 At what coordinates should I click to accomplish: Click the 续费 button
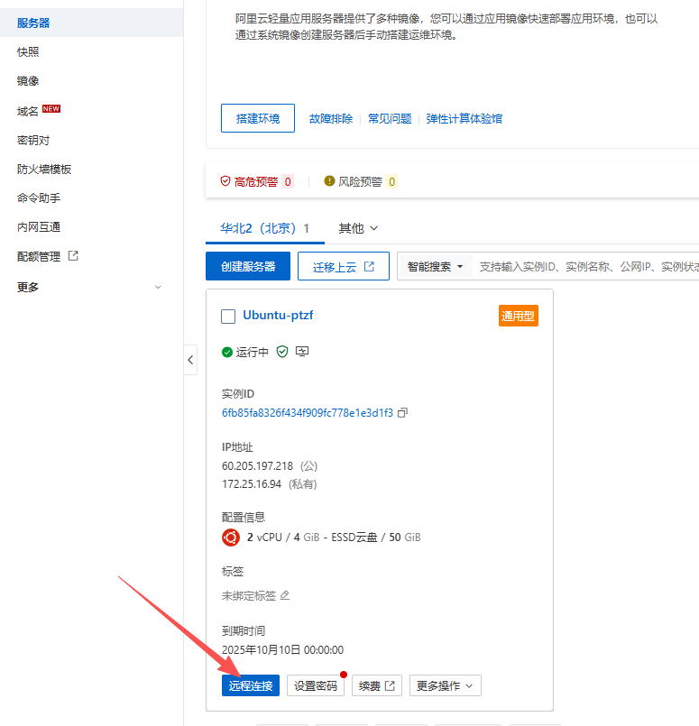pos(377,685)
